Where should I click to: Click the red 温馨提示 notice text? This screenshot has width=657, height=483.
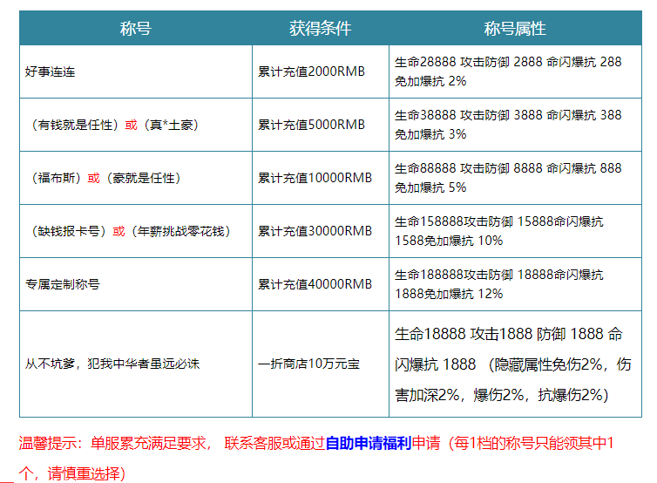coord(316,459)
